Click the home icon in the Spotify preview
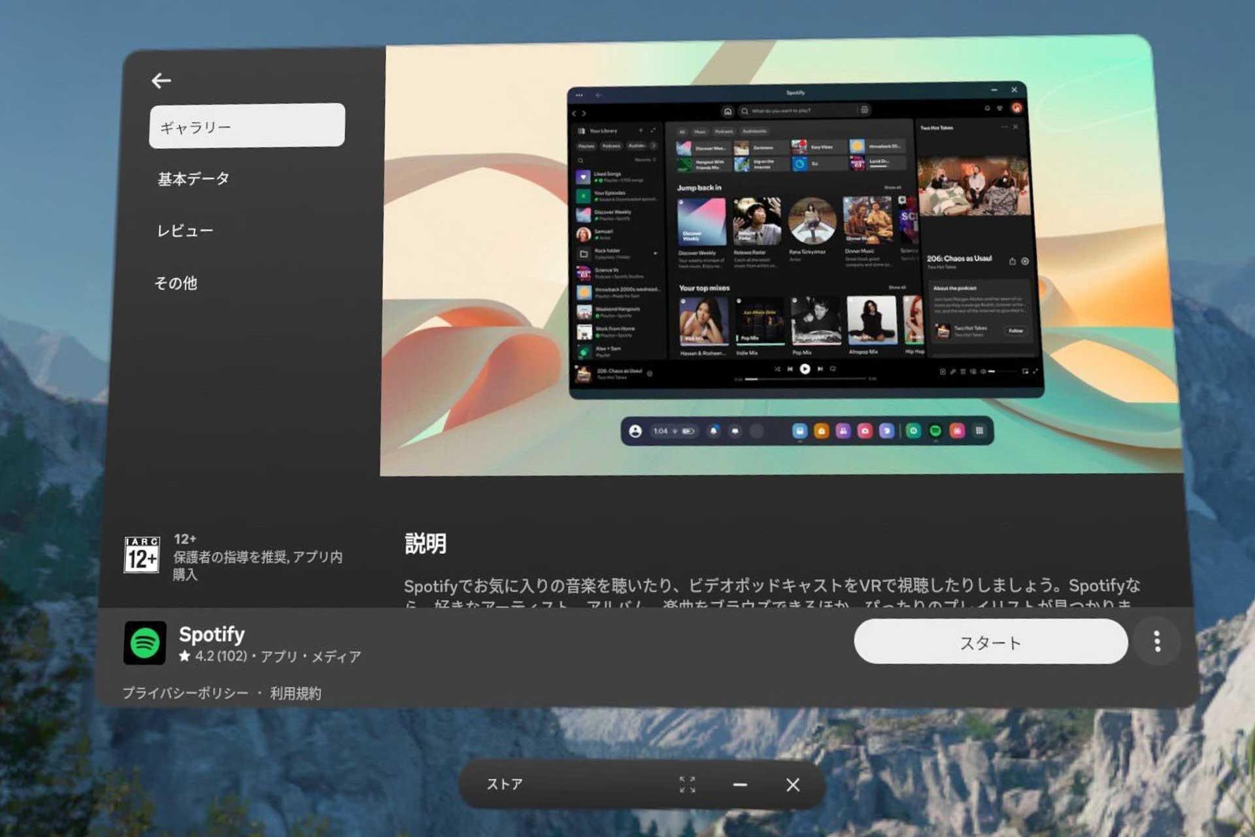Viewport: 1255px width, 837px height. [x=728, y=111]
